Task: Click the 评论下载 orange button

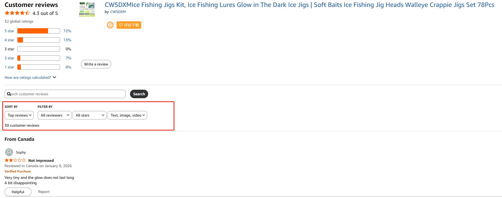Action: pos(129,25)
